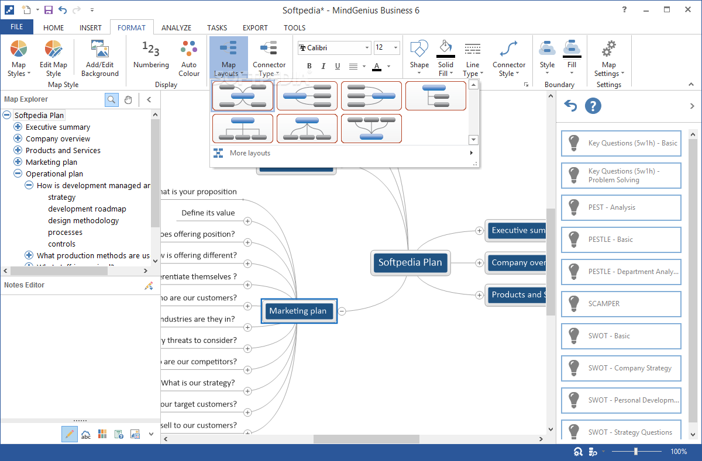Select the PEST - Analysis template
The image size is (702, 461).
click(x=621, y=207)
